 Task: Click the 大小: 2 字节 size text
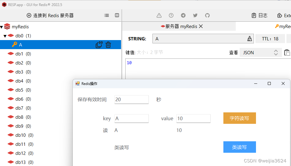[150, 52]
